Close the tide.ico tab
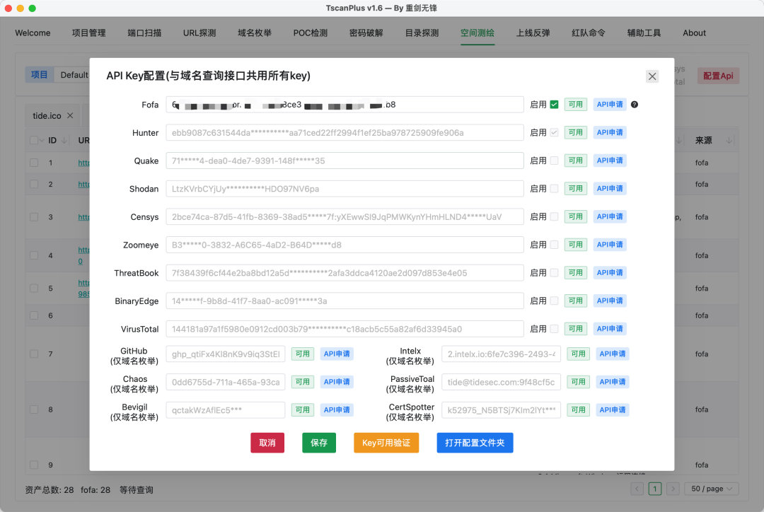This screenshot has width=764, height=512. tap(70, 115)
